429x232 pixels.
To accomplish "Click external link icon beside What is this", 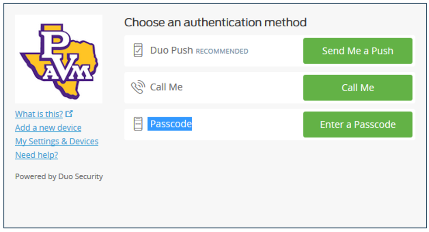I will pos(69,114).
